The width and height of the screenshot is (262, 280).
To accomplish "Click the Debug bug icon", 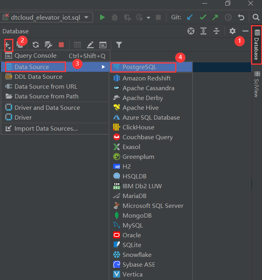I will click(x=115, y=17).
